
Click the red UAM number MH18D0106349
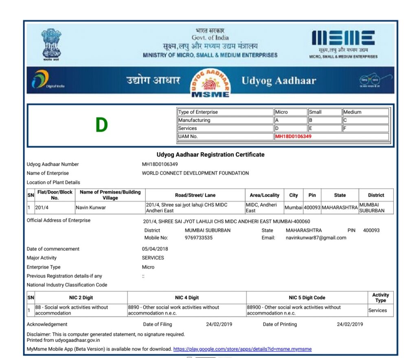293,136
